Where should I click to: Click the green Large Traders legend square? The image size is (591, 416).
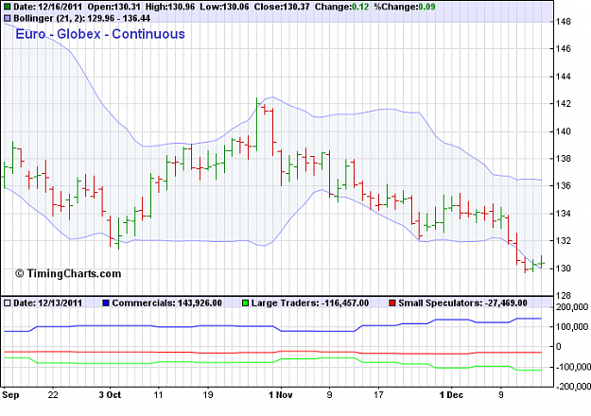coord(245,303)
